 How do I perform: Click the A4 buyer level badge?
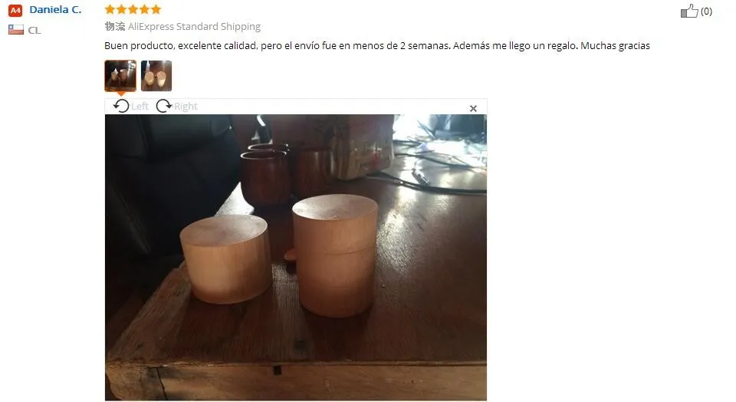(x=15, y=10)
